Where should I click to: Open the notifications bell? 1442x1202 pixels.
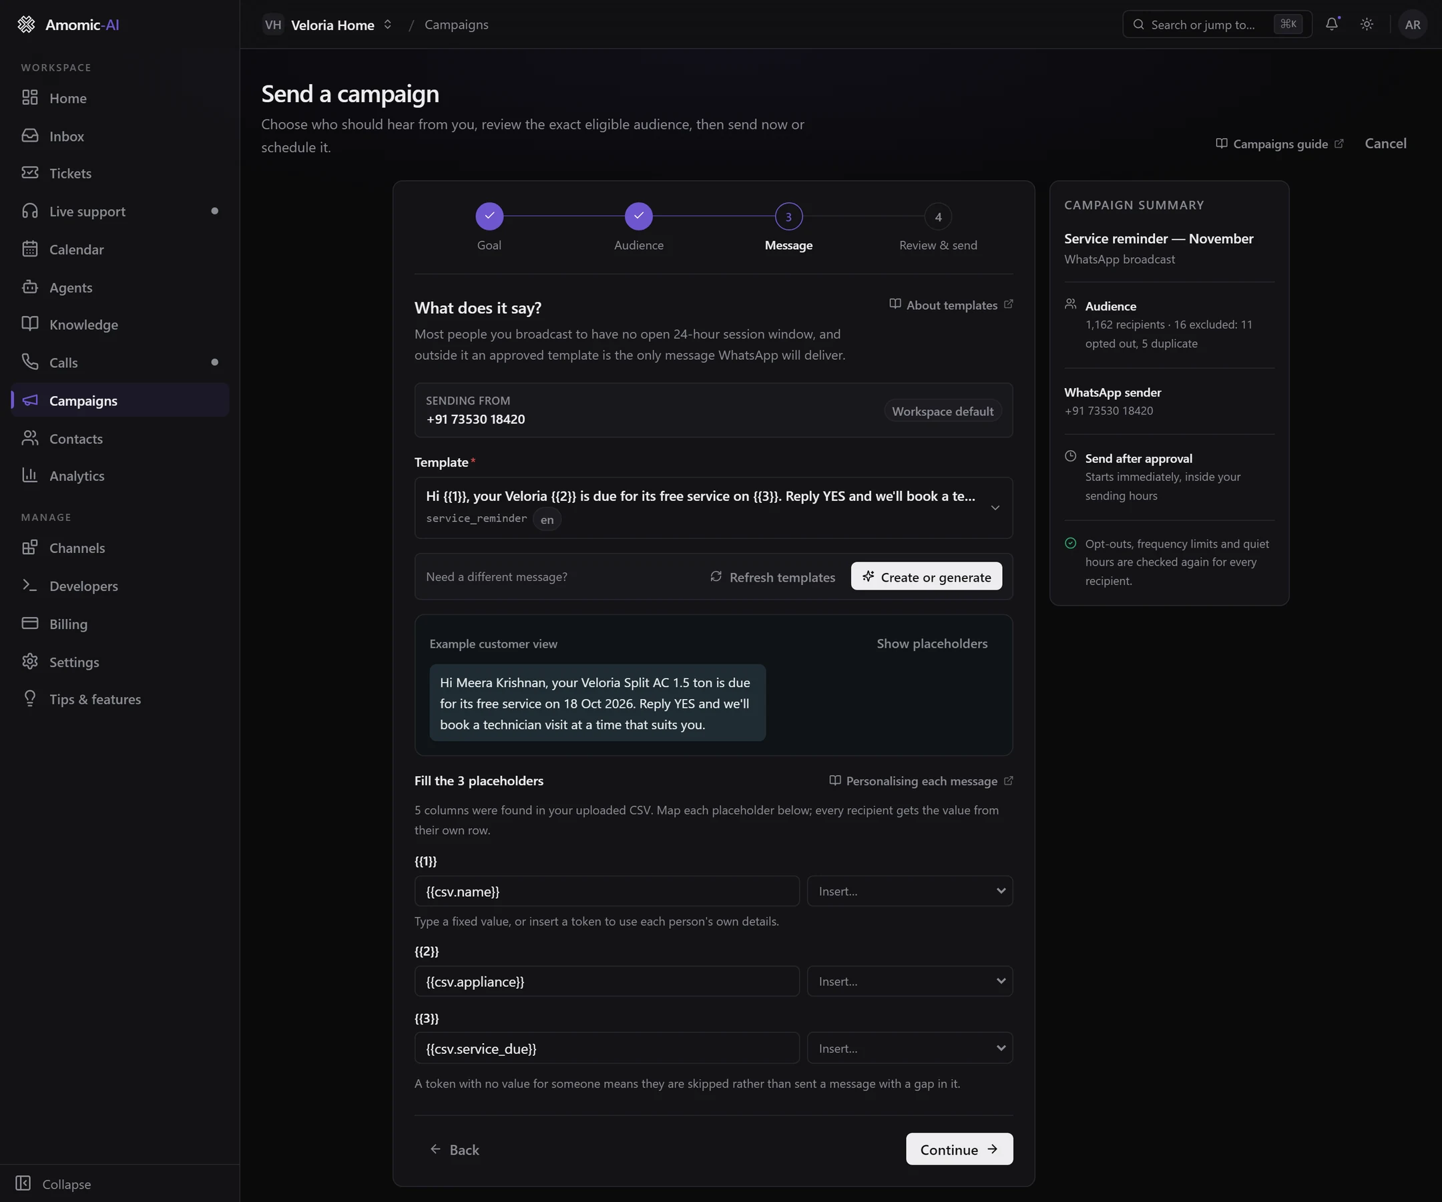tap(1331, 24)
